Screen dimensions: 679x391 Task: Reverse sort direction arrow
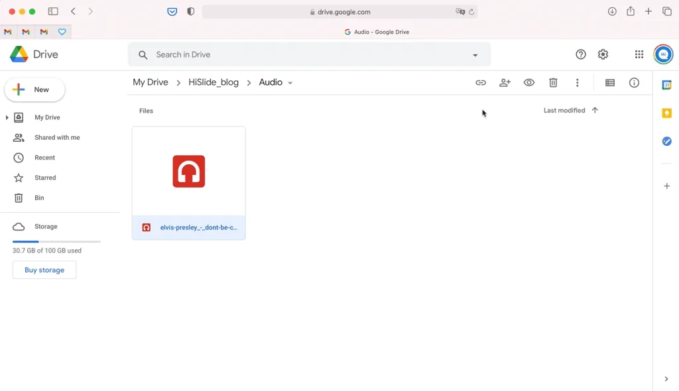click(595, 110)
